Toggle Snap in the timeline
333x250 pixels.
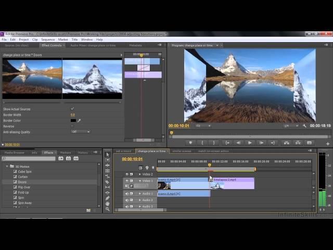(x=141, y=168)
